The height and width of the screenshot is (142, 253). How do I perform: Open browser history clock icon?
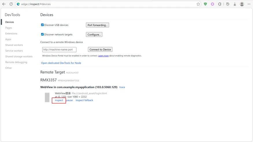coord(228,4)
